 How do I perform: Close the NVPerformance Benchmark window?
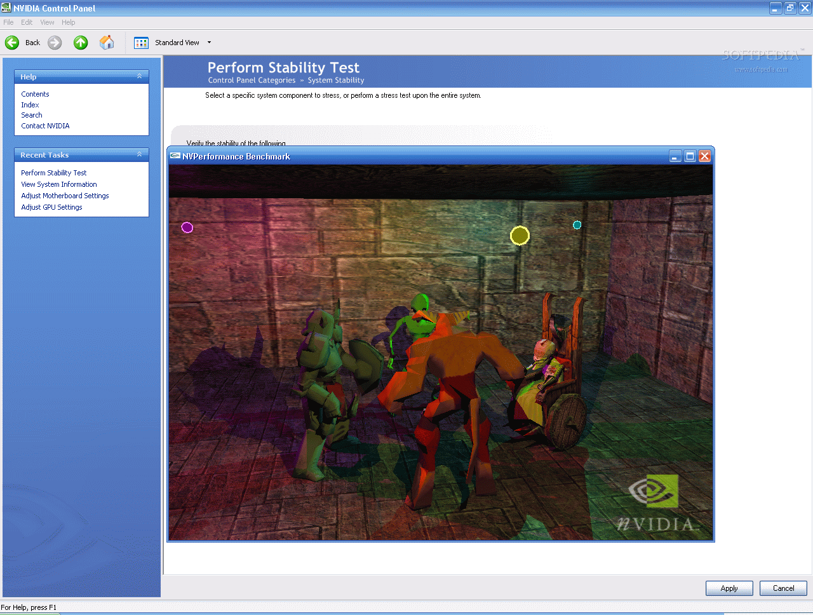point(705,156)
